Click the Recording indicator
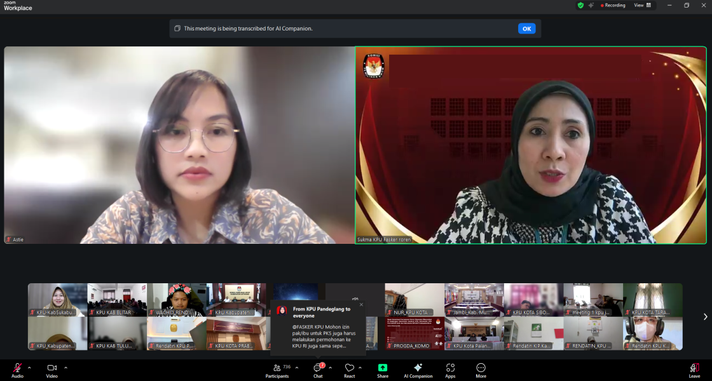The height and width of the screenshot is (381, 712). (x=613, y=5)
